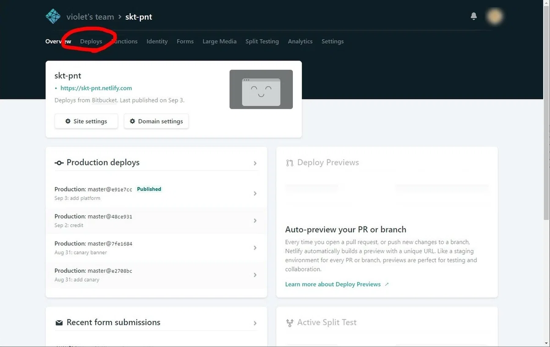
Task: Open the master@e91e7cc deploy chevron
Action: click(x=255, y=193)
